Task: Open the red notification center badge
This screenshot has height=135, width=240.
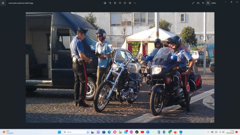Action: click(237, 132)
